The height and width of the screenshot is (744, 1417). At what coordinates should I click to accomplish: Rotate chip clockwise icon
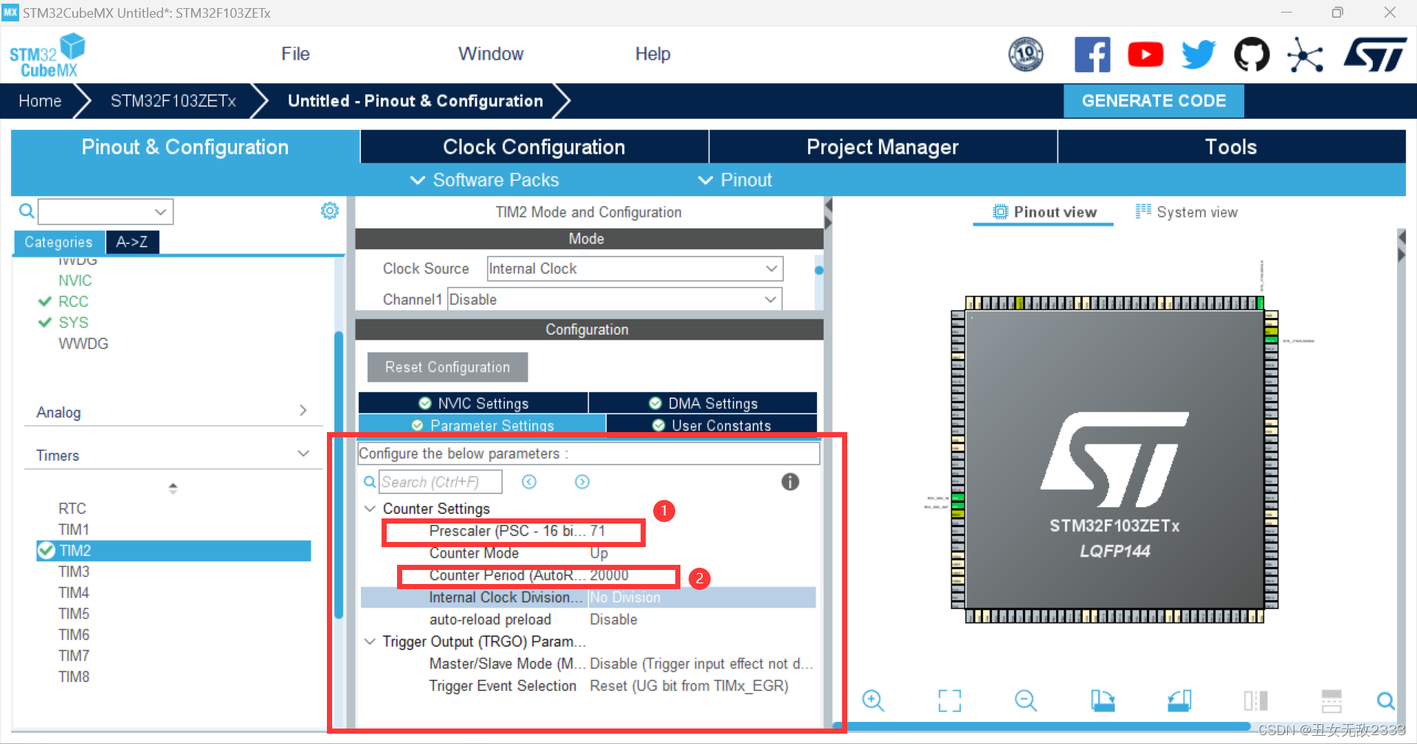pyautogui.click(x=1103, y=700)
